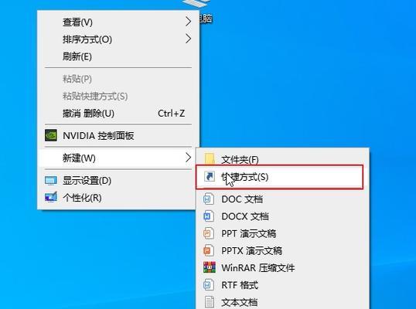
Task: Expand the 新建(W) submenu arrow
Action: click(188, 158)
